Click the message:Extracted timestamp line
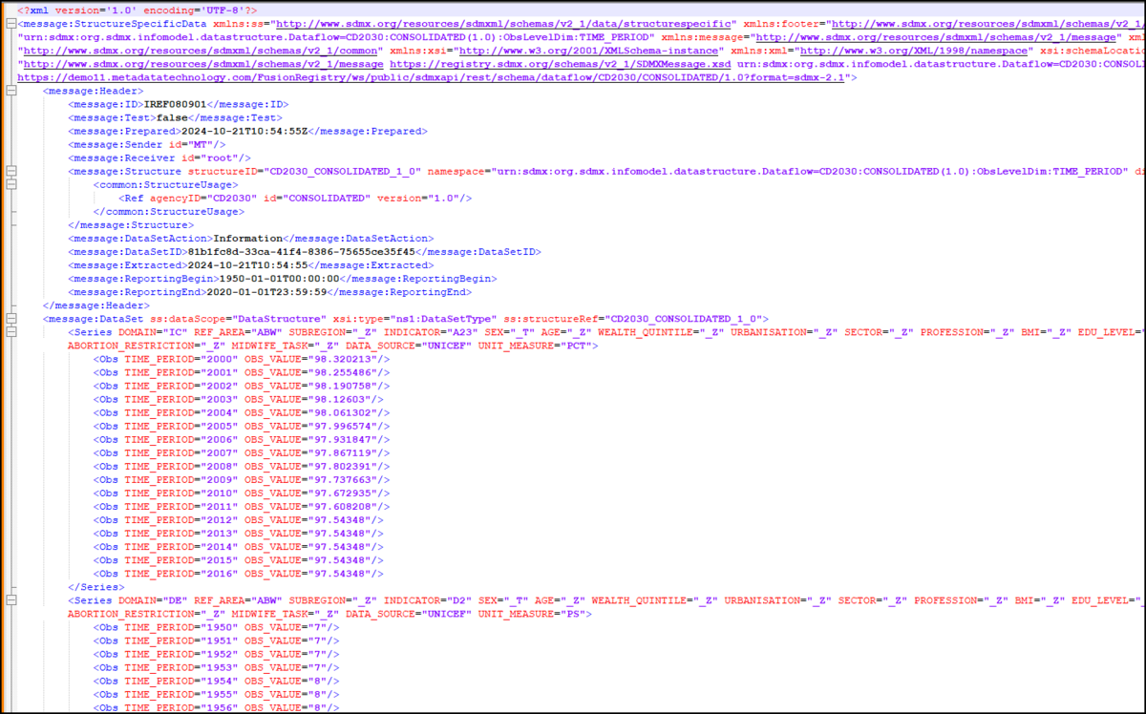This screenshot has height=714, width=1146. [250, 264]
